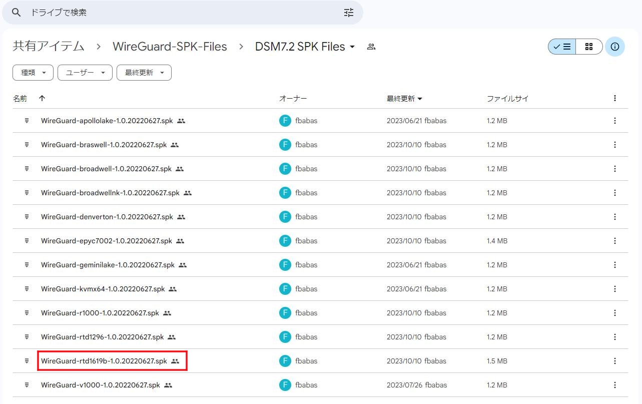The width and height of the screenshot is (642, 404).
Task: Navigate to WireGuard-SPK-Files breadcrumb
Action: coord(170,46)
